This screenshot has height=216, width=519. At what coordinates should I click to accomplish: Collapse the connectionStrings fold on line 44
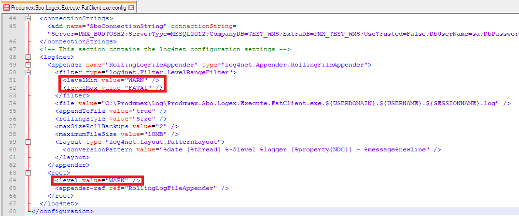28,18
